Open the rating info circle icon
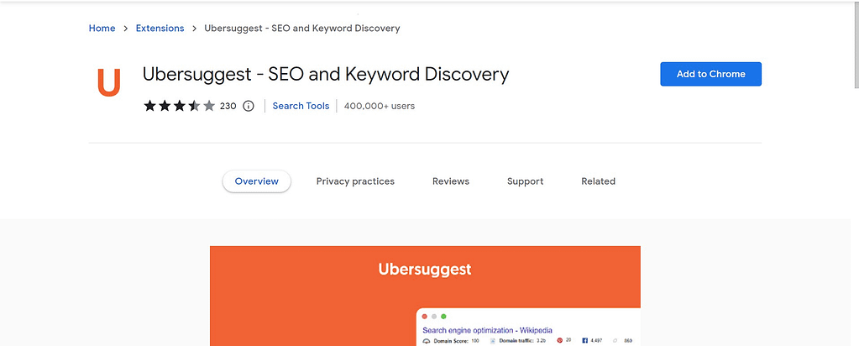The height and width of the screenshot is (346, 859). (x=249, y=106)
